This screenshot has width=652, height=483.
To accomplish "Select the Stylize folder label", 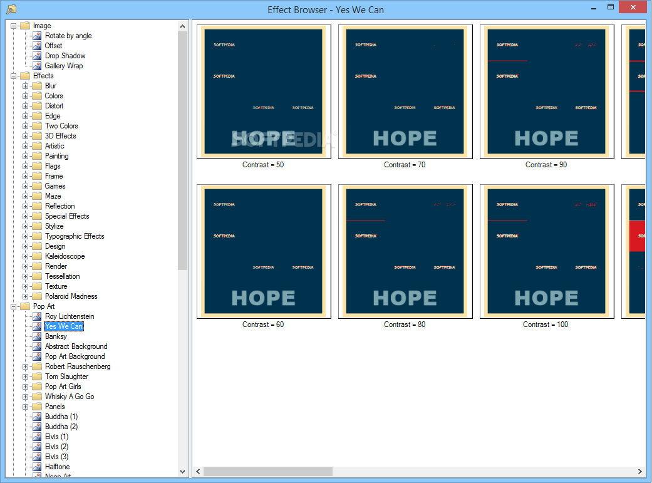I will [54, 226].
